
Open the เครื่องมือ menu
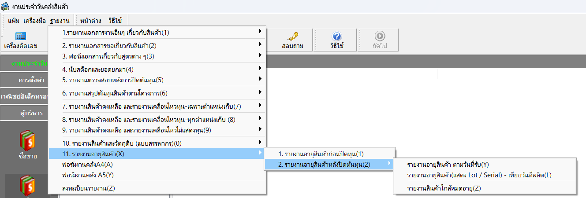(35, 20)
